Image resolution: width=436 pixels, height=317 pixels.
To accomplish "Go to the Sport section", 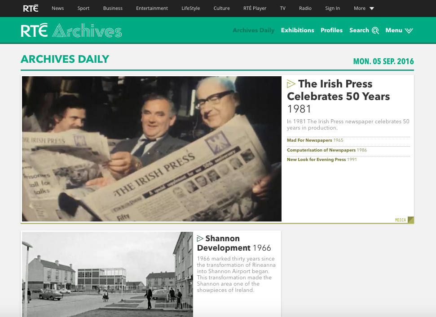I will pos(84,9).
